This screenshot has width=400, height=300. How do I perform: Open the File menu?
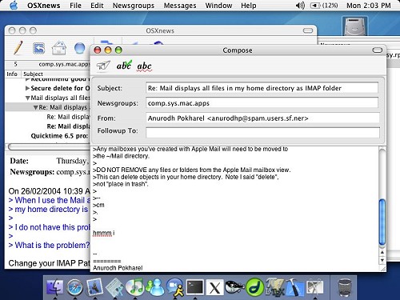coord(75,6)
